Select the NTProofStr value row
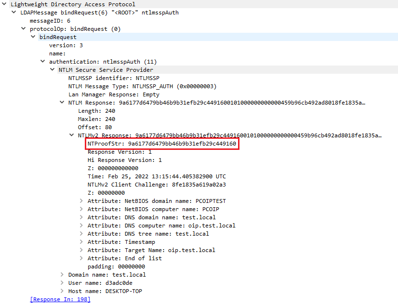Viewport: 398px width, 307px height. click(162, 144)
